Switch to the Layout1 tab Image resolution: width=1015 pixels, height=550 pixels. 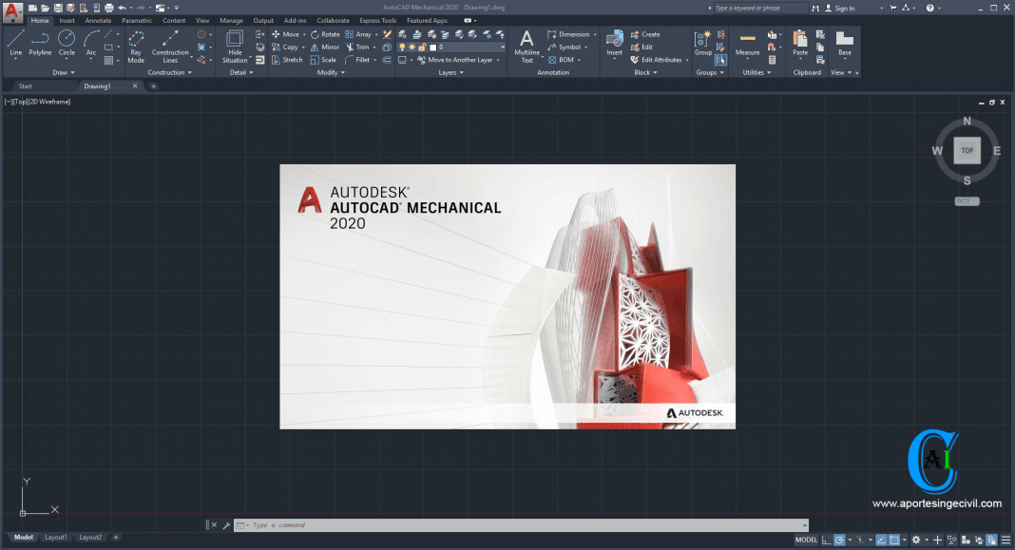[x=56, y=537]
